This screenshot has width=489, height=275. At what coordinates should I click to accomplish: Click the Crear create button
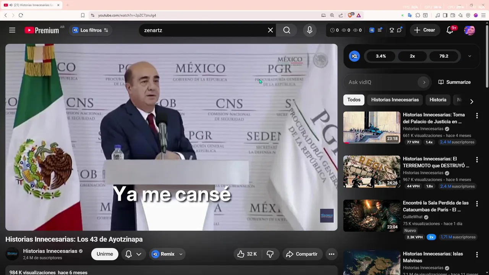tap(424, 30)
